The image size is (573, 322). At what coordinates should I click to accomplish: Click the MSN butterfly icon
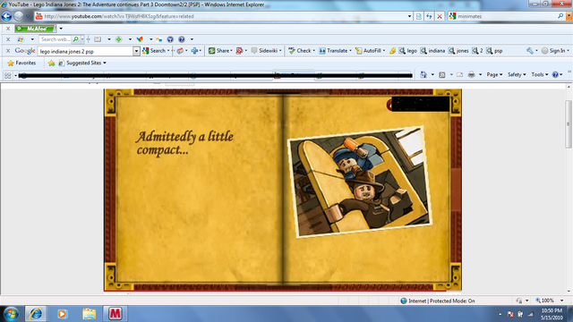coord(140,39)
